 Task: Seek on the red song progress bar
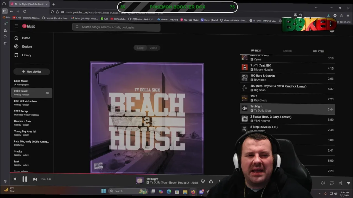click(121, 173)
